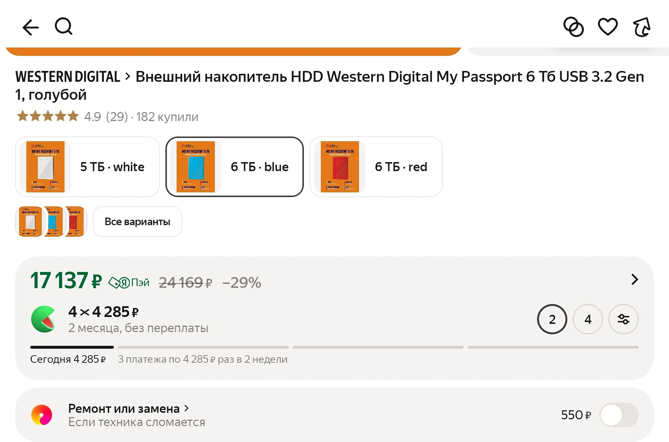This screenshot has width=669, height=442.
Task: Open search with the magnifier icon
Action: point(64,27)
